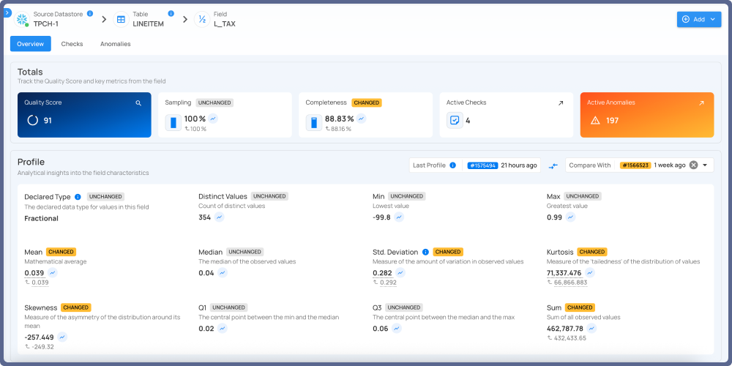Screen dimensions: 732x366
Task: Open the Table info icon
Action: (171, 13)
